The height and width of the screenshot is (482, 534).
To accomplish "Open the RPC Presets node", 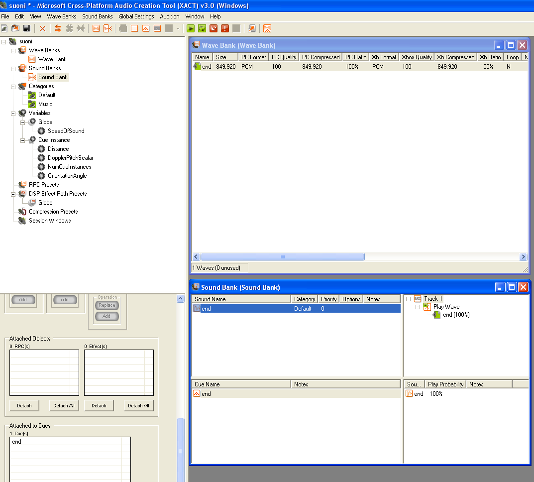I will (44, 185).
